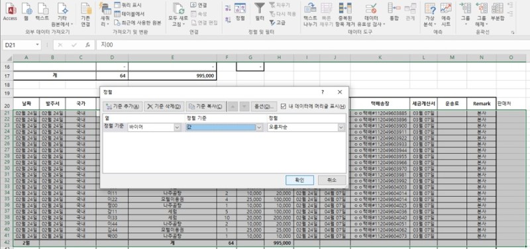Close the 정렬 dialog

pos(340,92)
